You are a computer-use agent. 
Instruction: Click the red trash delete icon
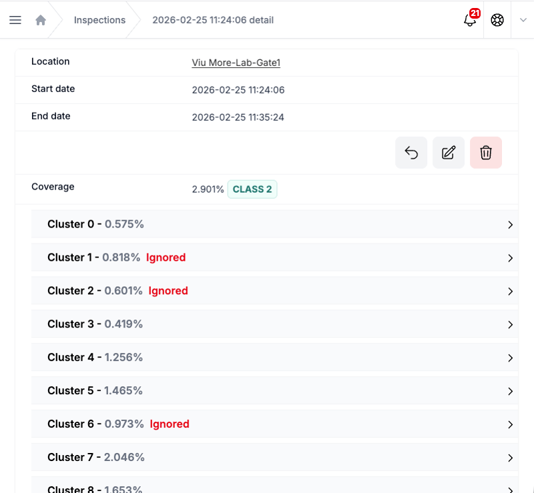pyautogui.click(x=485, y=152)
